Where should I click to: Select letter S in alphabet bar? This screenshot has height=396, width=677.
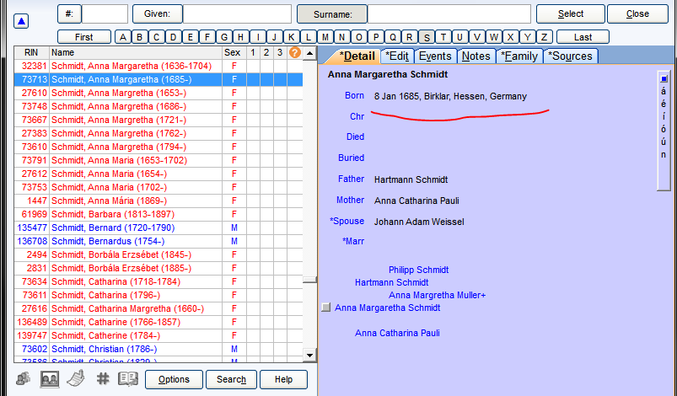pyautogui.click(x=427, y=37)
